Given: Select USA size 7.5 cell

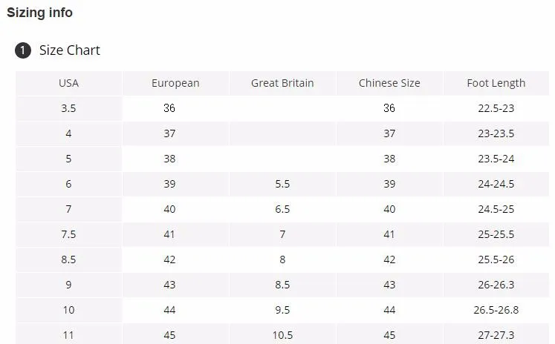Looking at the screenshot, I should pos(68,234).
